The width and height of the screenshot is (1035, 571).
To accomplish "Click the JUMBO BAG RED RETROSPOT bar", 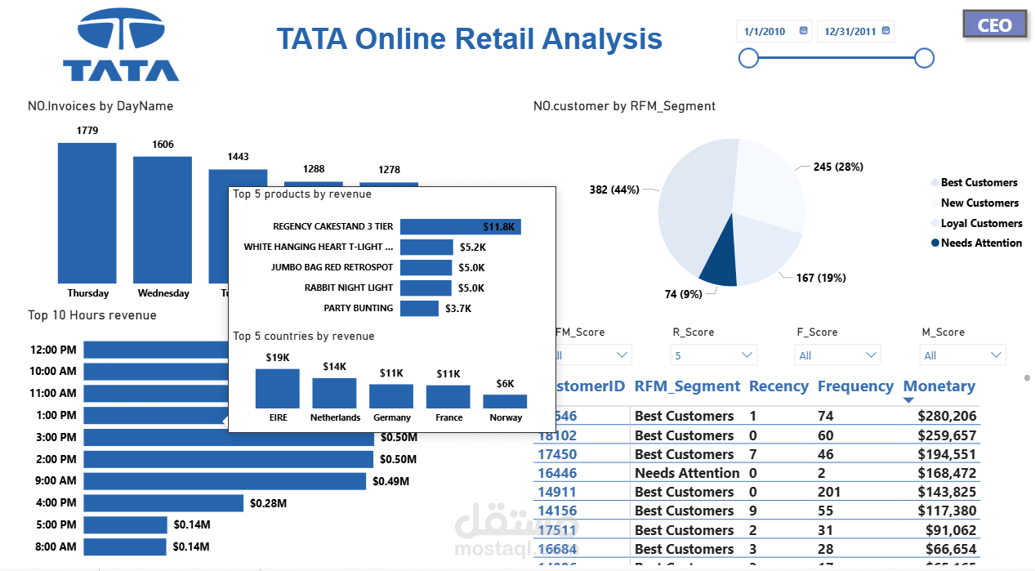I will pyautogui.click(x=426, y=267).
